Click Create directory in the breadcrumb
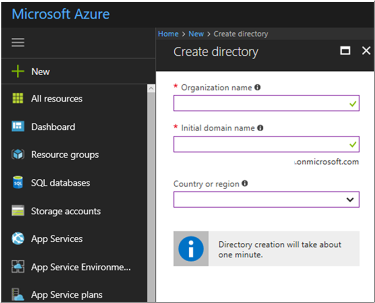375x303 pixels. (x=241, y=34)
